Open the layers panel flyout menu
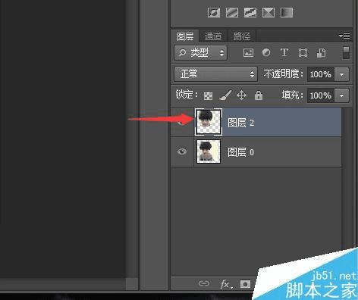The image size is (358, 300). (344, 36)
